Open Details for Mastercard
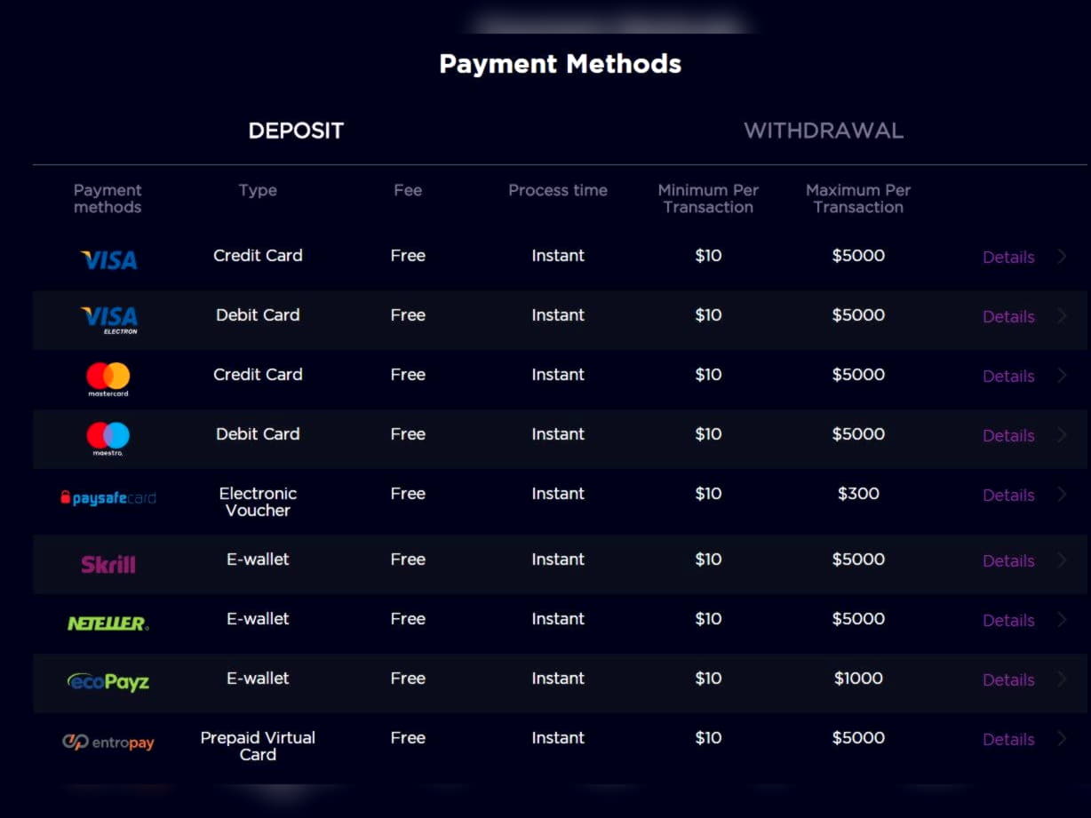Viewport: 1091px width, 818px height. pyautogui.click(x=1008, y=377)
